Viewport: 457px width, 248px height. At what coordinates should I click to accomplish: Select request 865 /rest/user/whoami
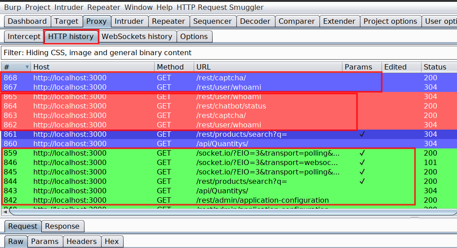click(x=229, y=96)
